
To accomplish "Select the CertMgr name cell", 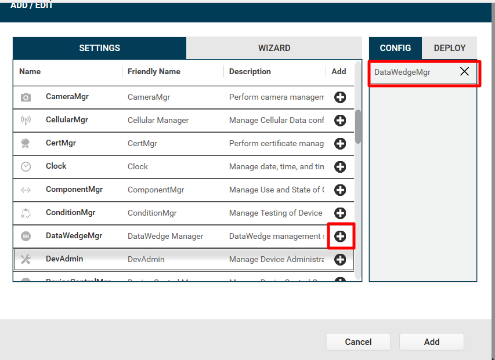I will coord(61,143).
